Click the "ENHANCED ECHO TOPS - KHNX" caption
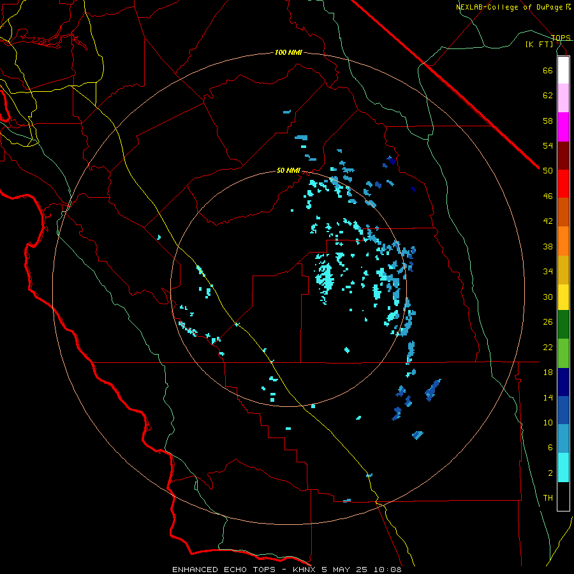Image resolution: width=574 pixels, height=574 pixels. (244, 570)
